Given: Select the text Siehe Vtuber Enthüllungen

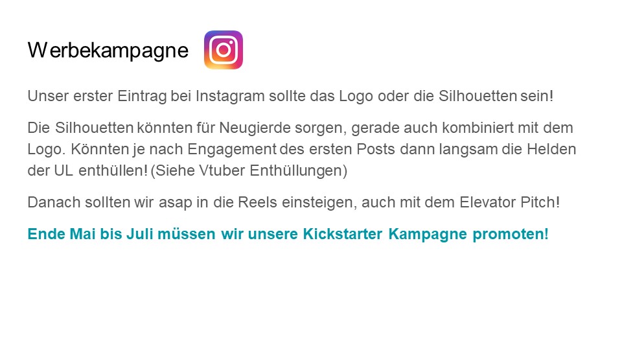Looking at the screenshot, I should pyautogui.click(x=249, y=170).
